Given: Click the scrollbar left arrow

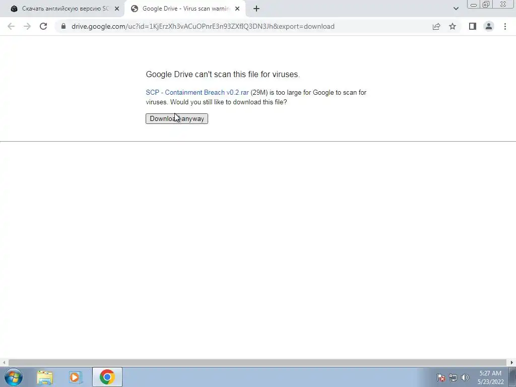Looking at the screenshot, I should point(4,362).
